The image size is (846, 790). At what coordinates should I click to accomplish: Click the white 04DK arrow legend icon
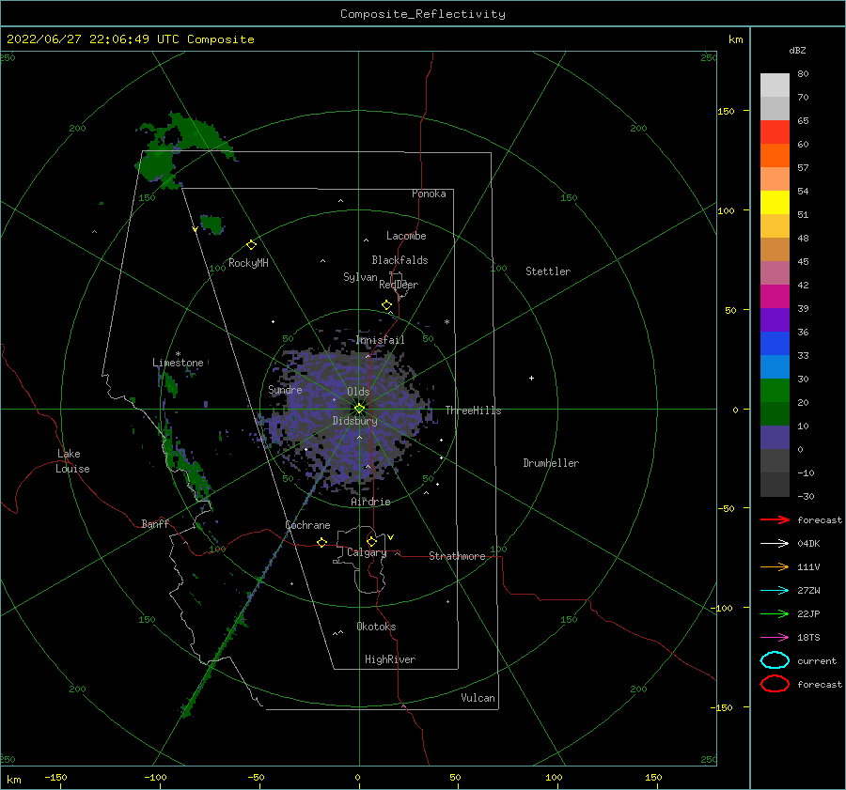point(775,544)
